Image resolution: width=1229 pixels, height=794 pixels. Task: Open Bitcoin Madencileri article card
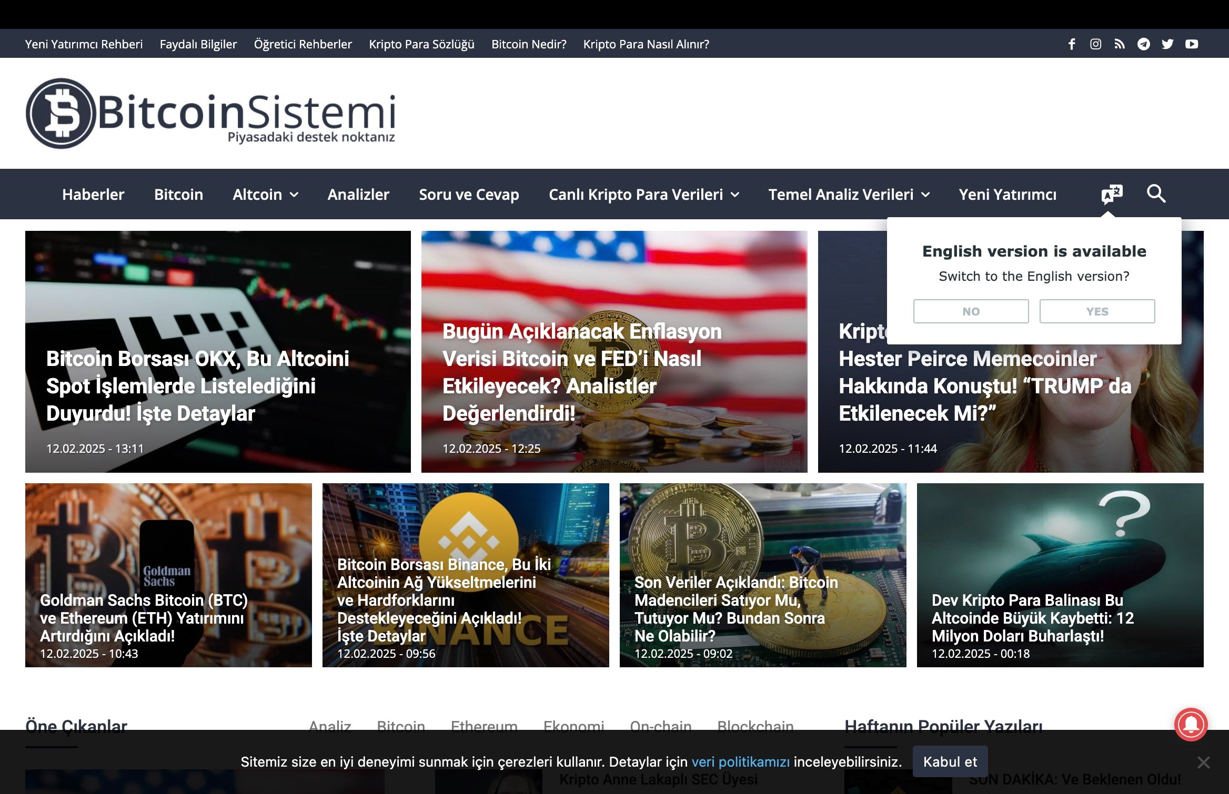point(763,575)
